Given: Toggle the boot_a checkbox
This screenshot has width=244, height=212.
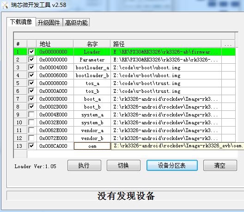Looking at the screenshot, I should pyautogui.click(x=31, y=99).
